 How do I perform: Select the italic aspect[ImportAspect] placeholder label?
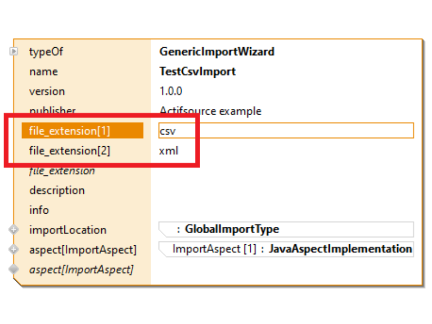(x=81, y=270)
